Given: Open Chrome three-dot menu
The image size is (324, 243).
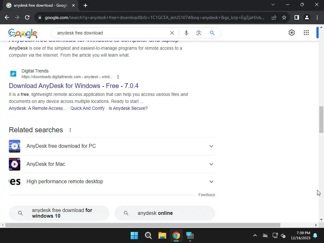Looking at the screenshot, I should point(317,18).
